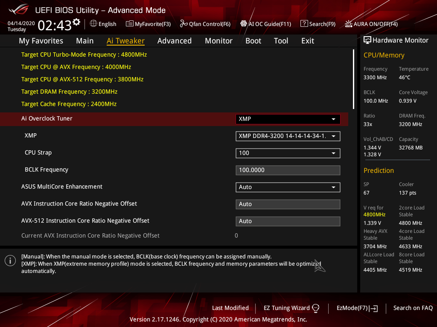The image size is (437, 327).
Task: Open MyFavorite(F3) list icon
Action: pyautogui.click(x=129, y=24)
